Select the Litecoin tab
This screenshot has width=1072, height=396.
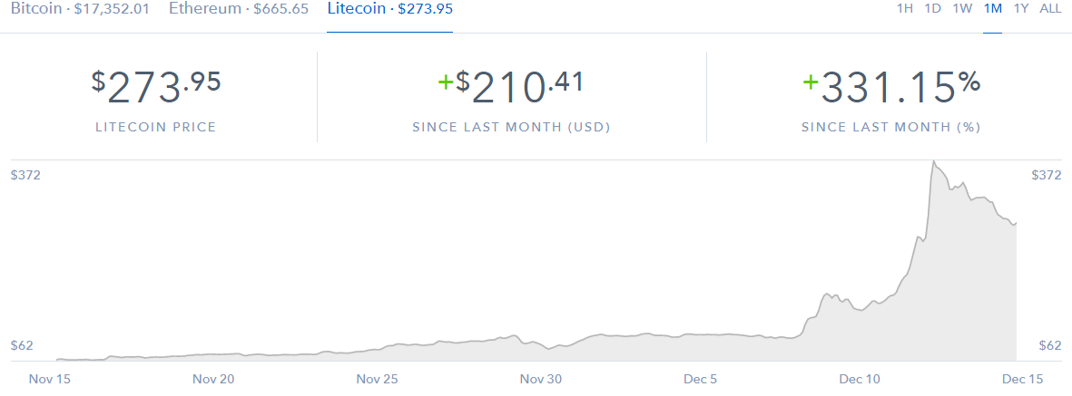click(389, 9)
